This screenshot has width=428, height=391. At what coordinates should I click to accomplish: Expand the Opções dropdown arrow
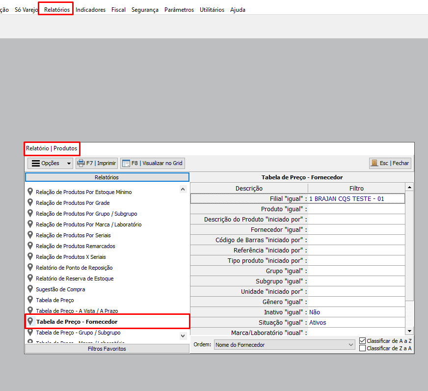point(68,163)
